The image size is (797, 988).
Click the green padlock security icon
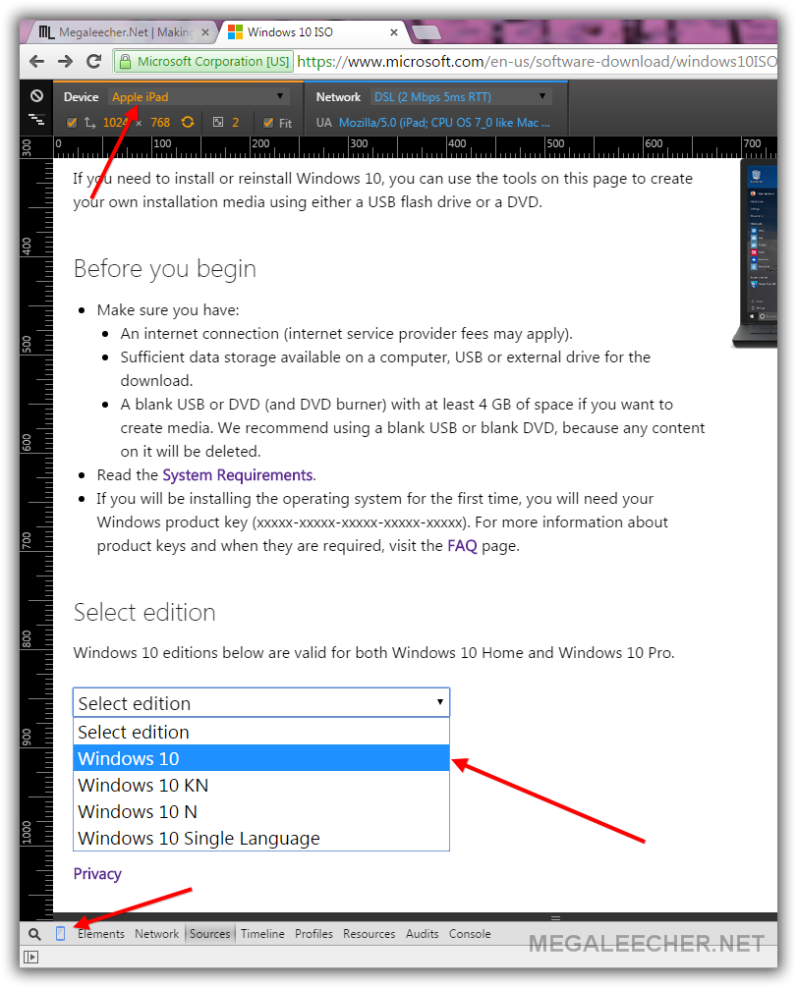(125, 61)
